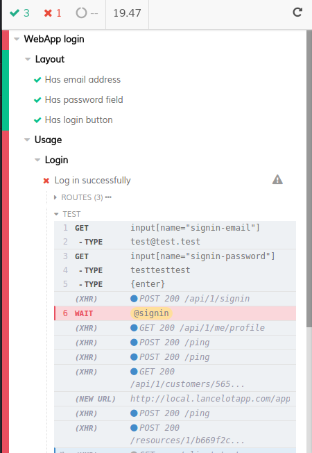
Task: Collapse the Layout suite
Action: click(x=28, y=59)
